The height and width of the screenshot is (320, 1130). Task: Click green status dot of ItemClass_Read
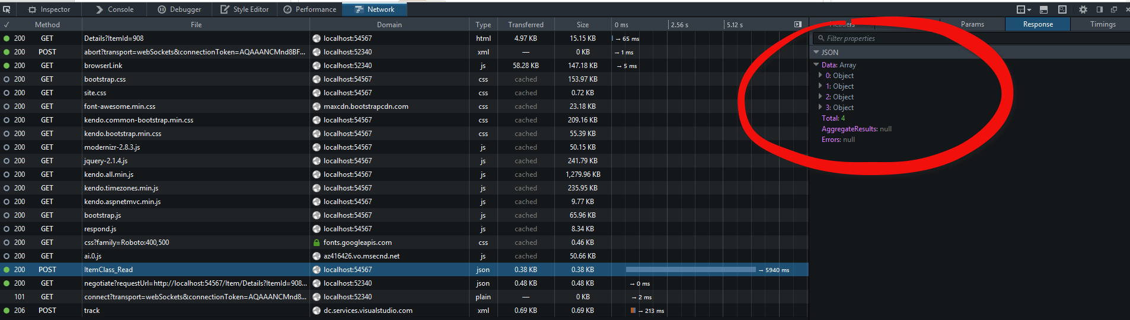click(x=7, y=270)
